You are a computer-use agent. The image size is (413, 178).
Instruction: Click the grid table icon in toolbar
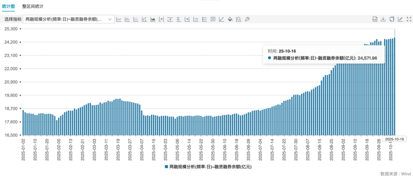[x=213, y=19]
